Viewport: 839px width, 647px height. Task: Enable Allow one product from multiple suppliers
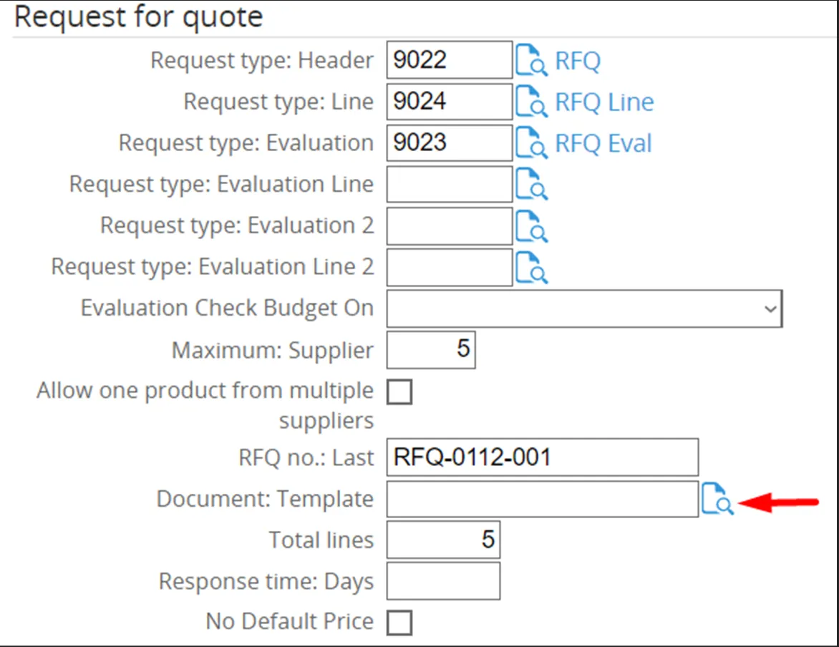399,392
